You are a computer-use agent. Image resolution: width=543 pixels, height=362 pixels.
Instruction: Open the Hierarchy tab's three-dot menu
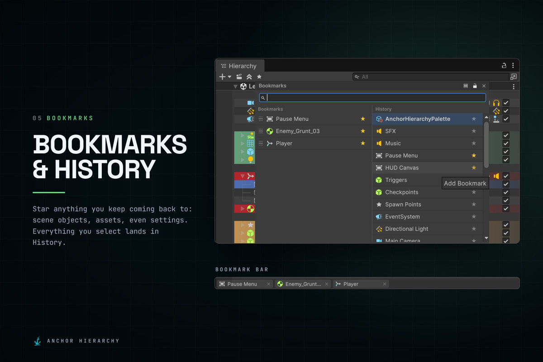[x=513, y=66]
